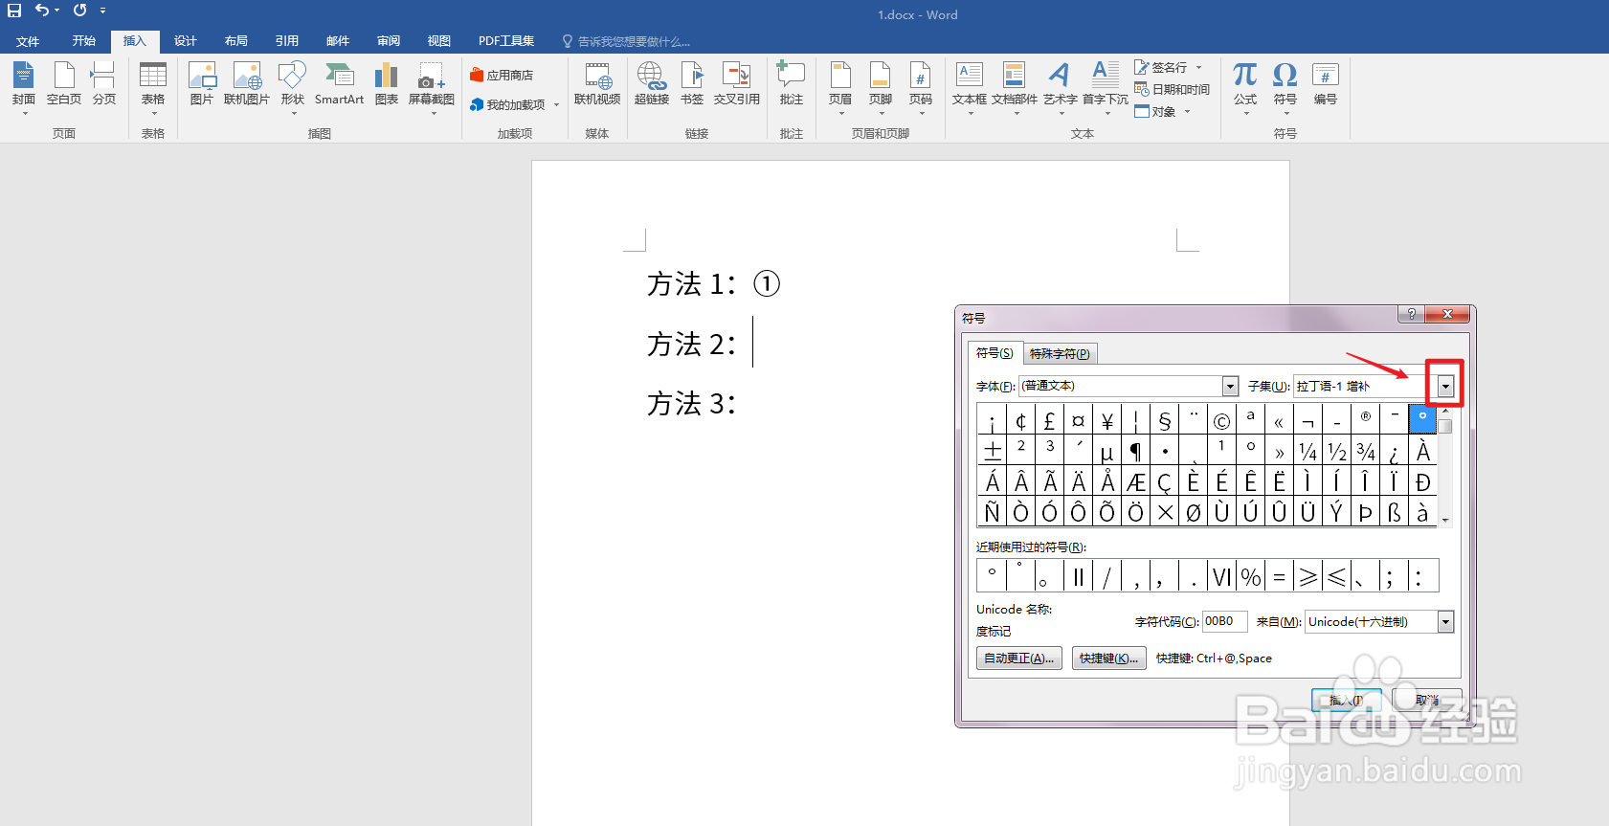Pick the % recently used symbol
The image size is (1609, 826).
1251,576
